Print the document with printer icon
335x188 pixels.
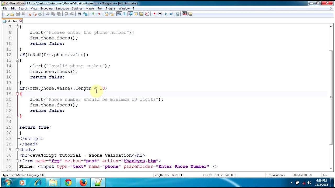tap(40, 14)
